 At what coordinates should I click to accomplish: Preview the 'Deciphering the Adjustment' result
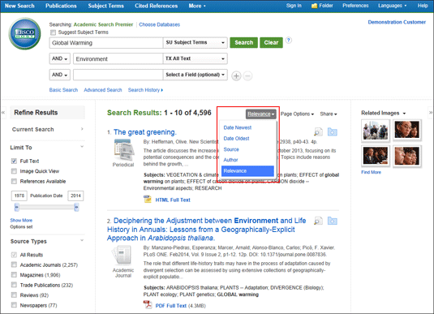[x=318, y=221]
